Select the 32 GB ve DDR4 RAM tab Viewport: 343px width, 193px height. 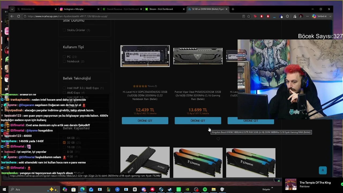coord(208,9)
